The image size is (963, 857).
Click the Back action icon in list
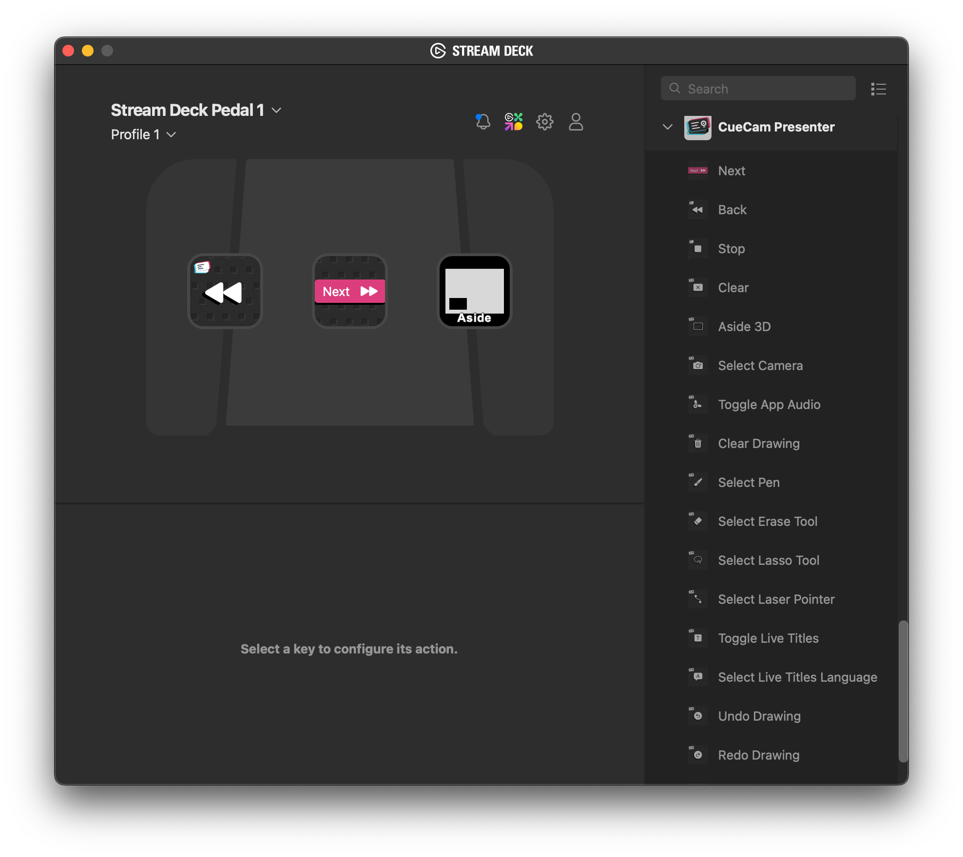(x=698, y=210)
